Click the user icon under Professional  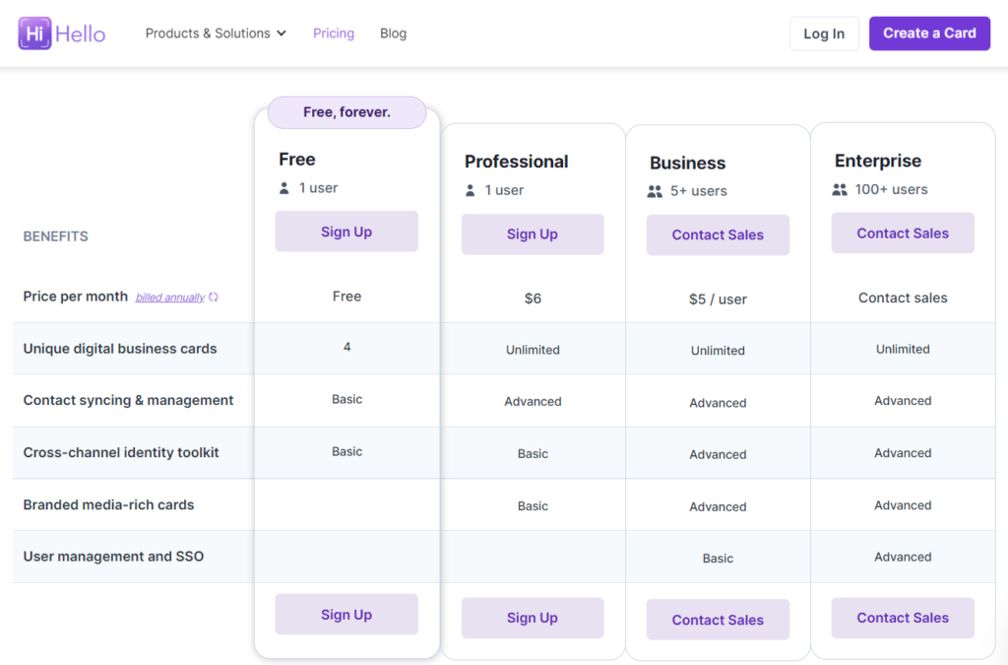[x=470, y=190]
